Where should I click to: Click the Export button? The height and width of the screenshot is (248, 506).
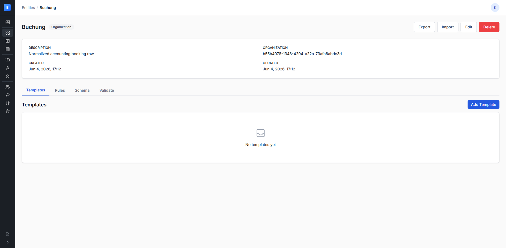click(x=424, y=27)
